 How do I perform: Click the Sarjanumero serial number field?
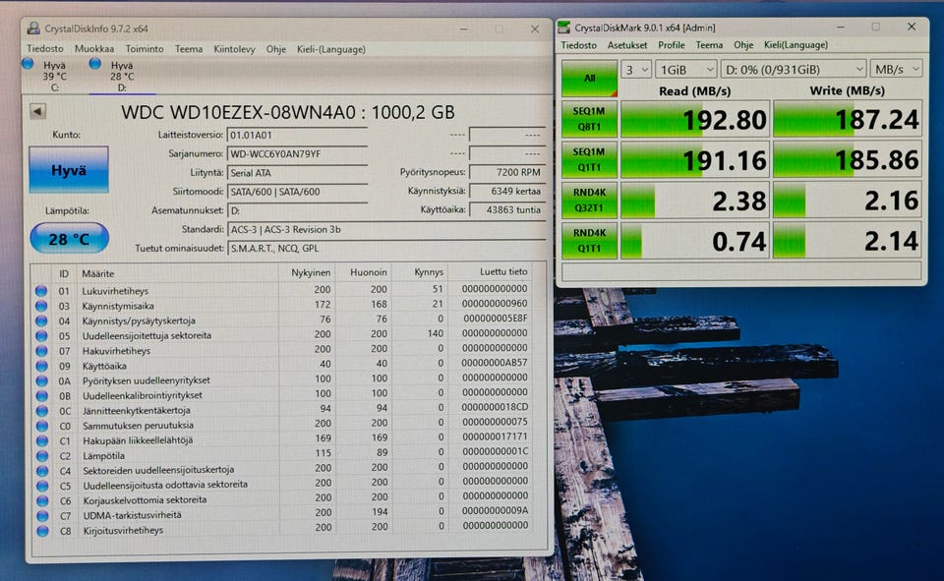295,154
